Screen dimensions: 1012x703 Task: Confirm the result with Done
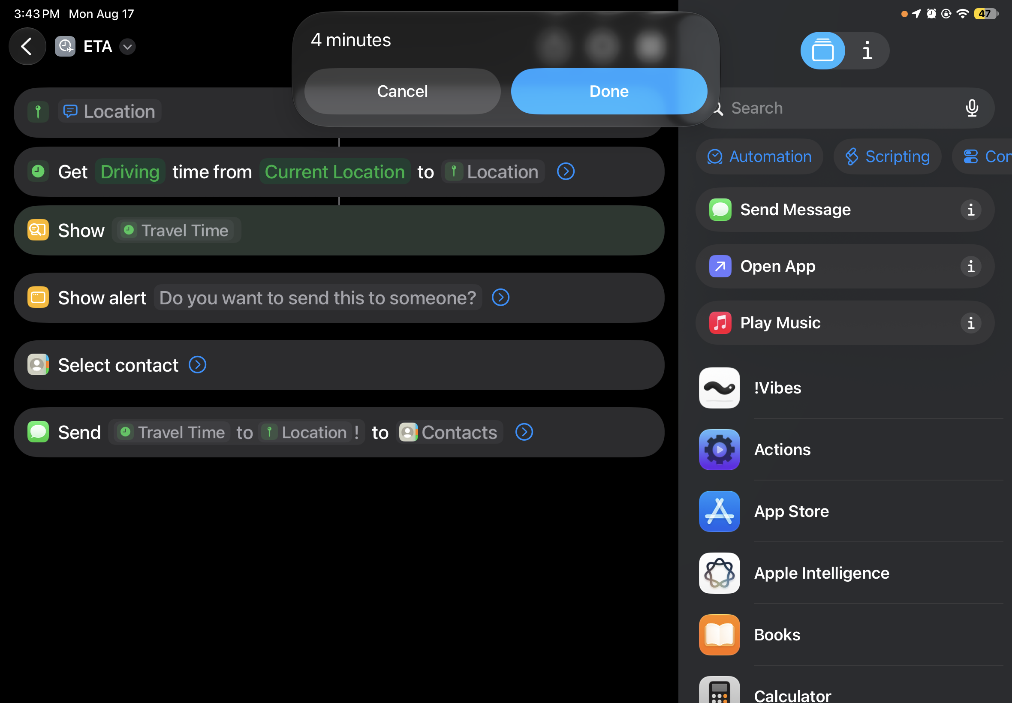(x=609, y=91)
